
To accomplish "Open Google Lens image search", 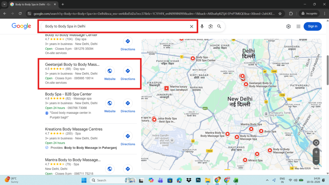I will (211, 26).
